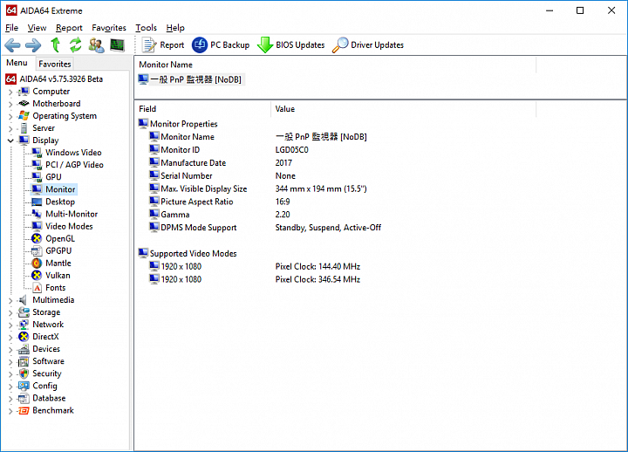Open the Desktop page under Display
628x452 pixels.
(60, 202)
